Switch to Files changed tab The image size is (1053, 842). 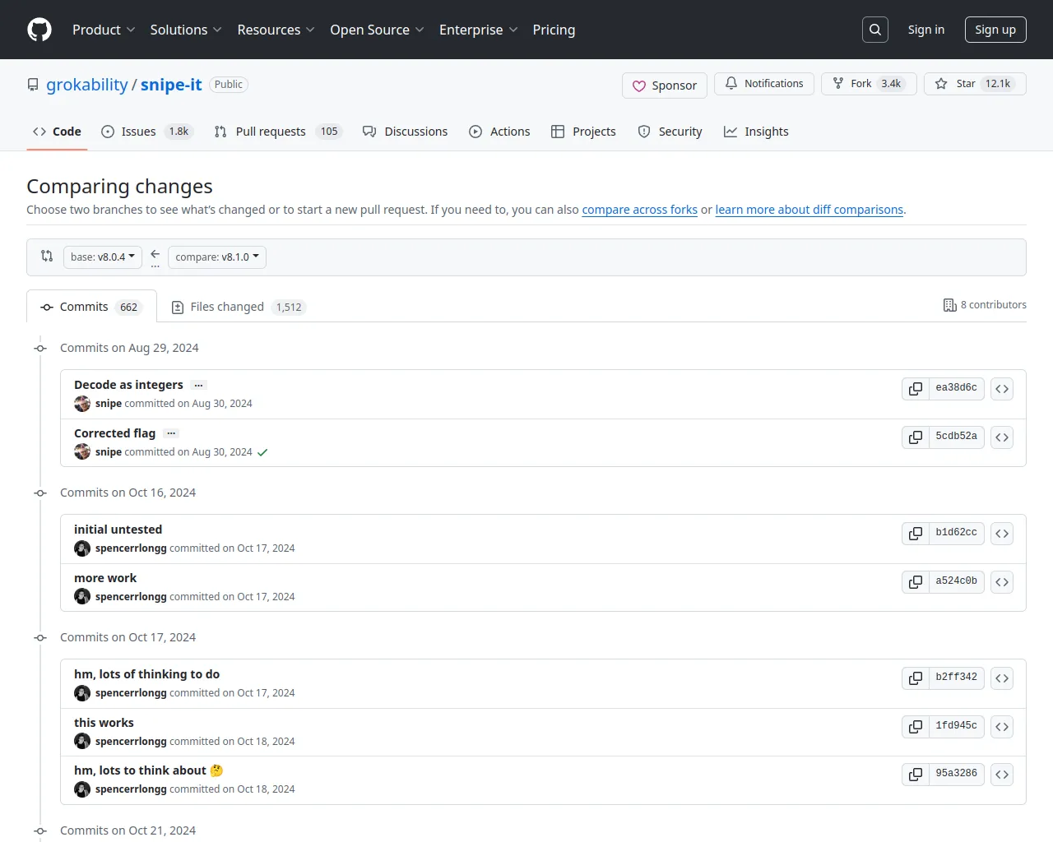pos(238,307)
